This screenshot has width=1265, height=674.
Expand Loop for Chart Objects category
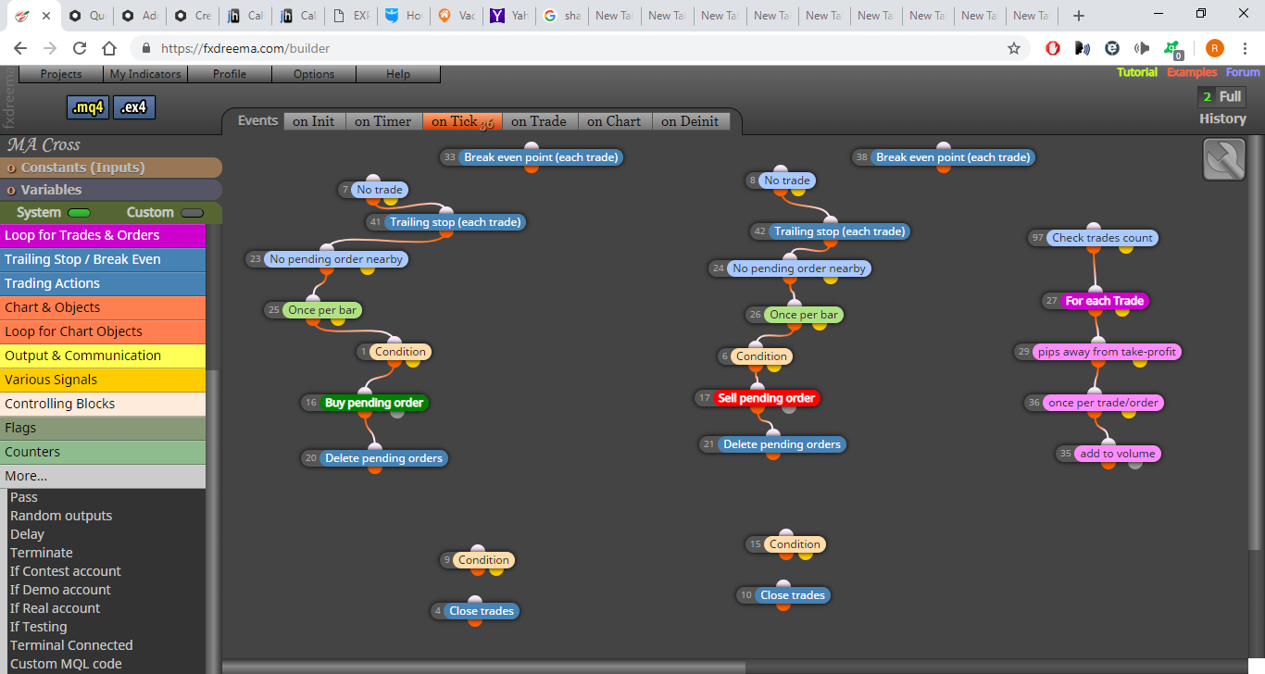coord(103,331)
